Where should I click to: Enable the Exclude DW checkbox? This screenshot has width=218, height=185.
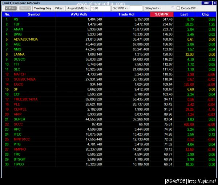tap(178, 8)
